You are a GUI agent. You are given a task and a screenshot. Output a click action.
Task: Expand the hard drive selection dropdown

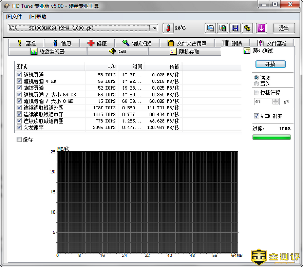[155, 28]
